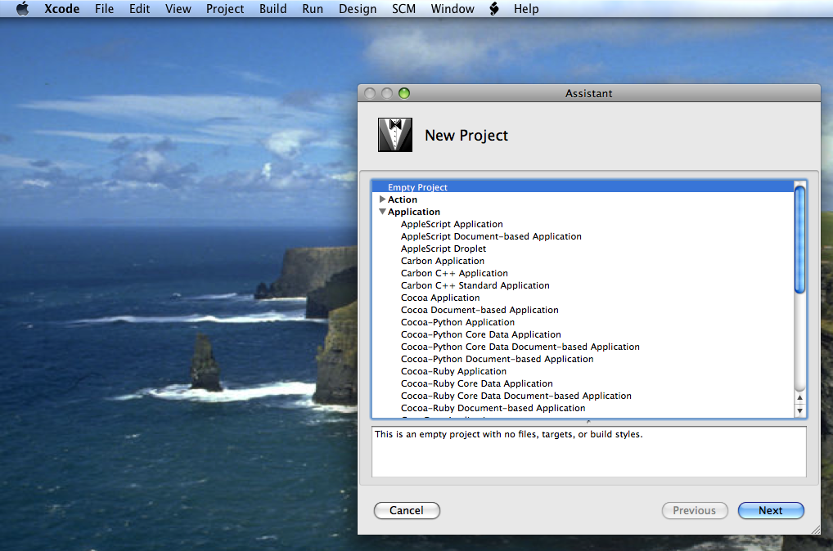833x551 pixels.
Task: Click the Next button
Action: tap(771, 511)
